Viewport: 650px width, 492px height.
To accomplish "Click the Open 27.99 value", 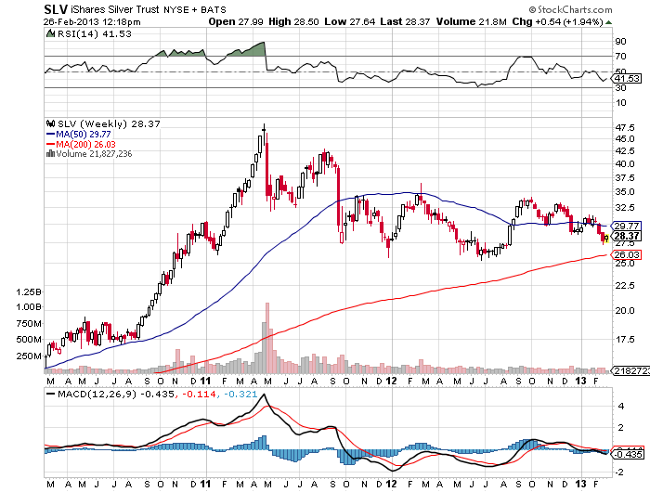I will click(236, 21).
